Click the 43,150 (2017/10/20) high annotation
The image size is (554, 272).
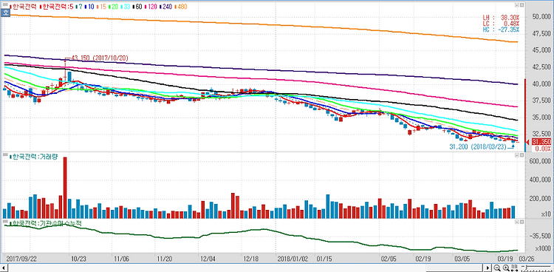(99, 58)
